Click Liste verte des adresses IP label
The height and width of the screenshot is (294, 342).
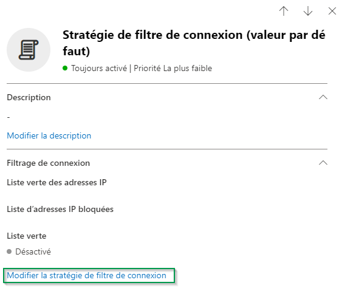pyautogui.click(x=56, y=182)
